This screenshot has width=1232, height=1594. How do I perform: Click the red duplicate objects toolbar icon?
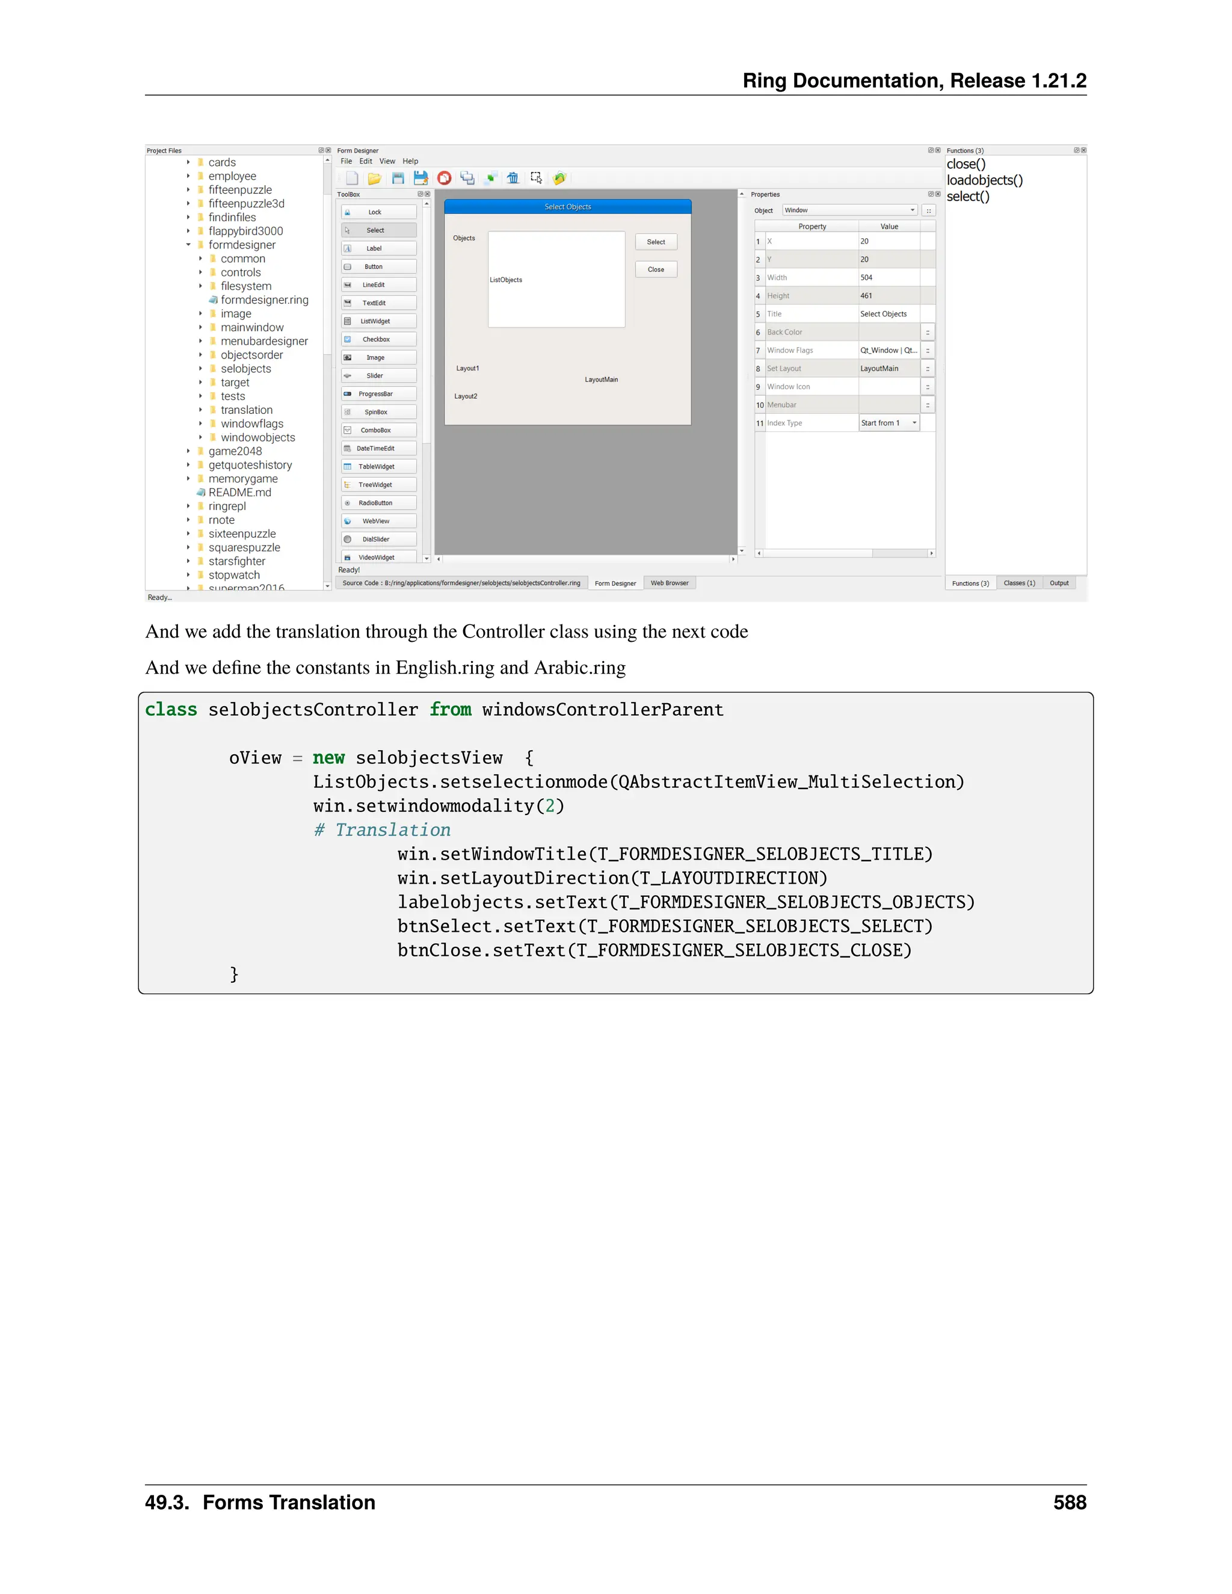click(x=444, y=178)
